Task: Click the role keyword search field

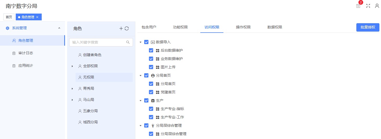Action: tap(98, 42)
